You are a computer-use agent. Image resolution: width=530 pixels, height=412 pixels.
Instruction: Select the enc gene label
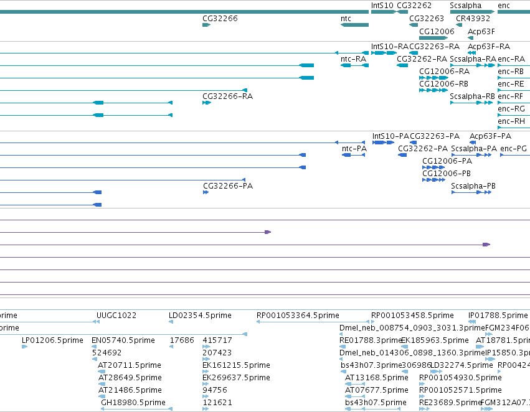(504, 6)
